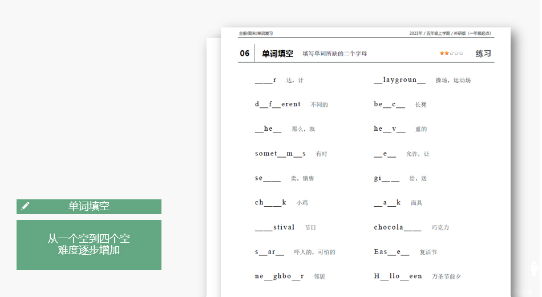This screenshot has height=297, width=542.
Task: Click the pencil icon beside 单词填空
Action: [x=25, y=206]
